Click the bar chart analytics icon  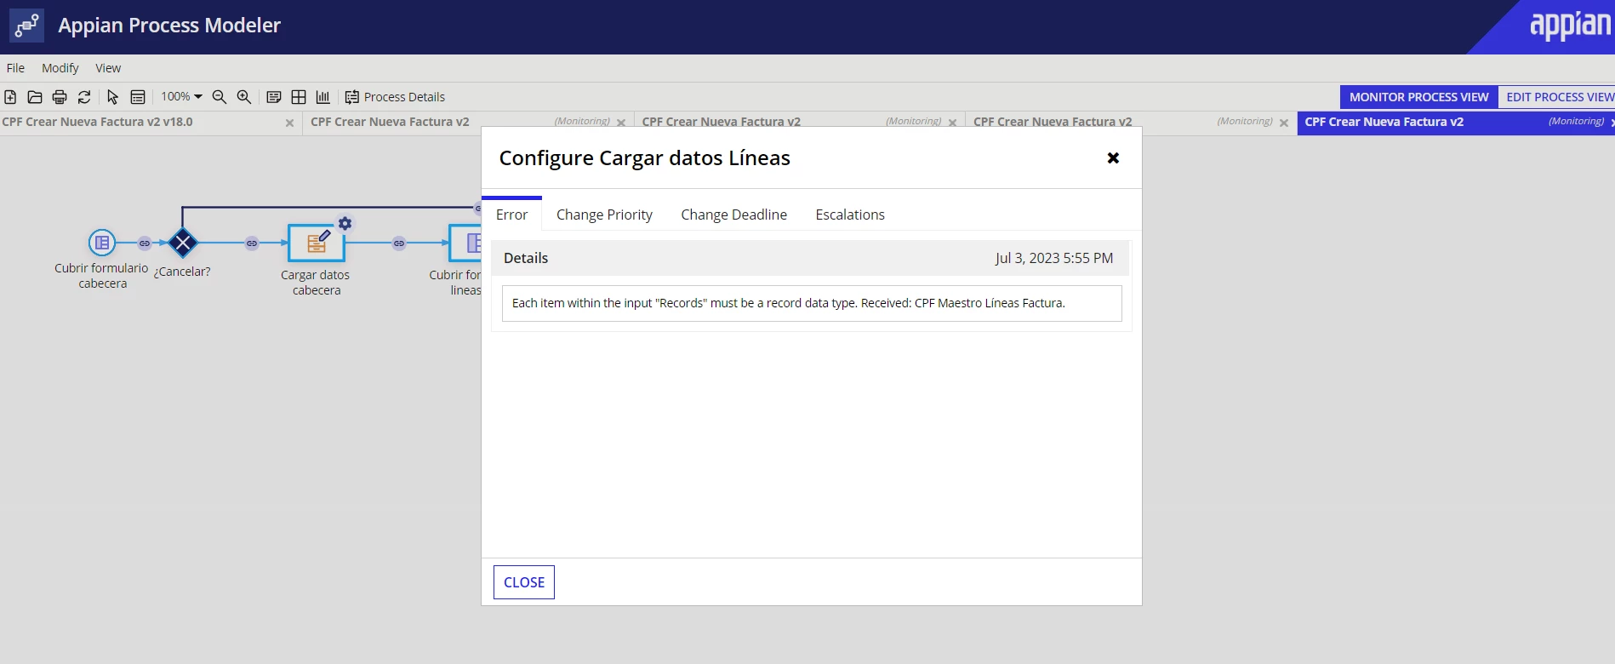pos(322,97)
